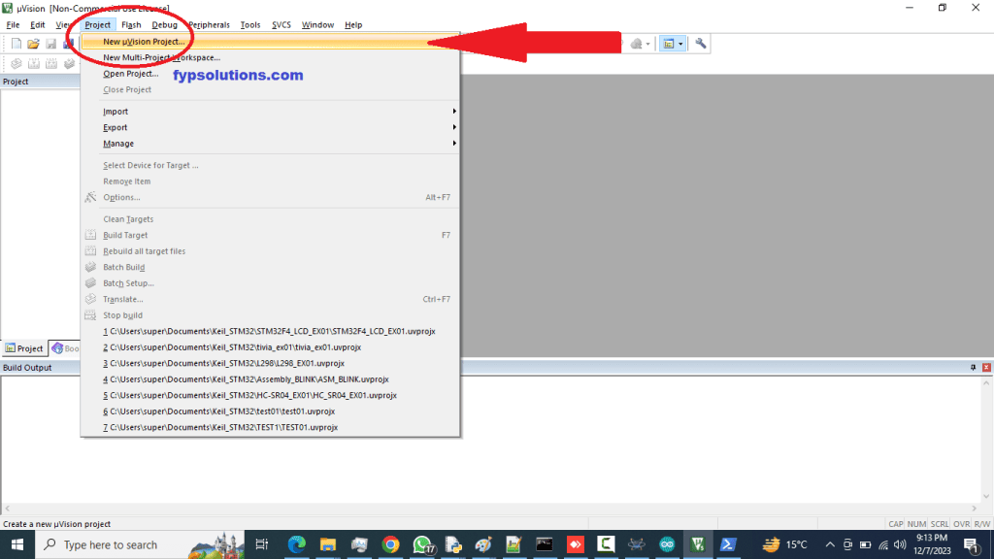Toggle the CAP indicator in the status bar
This screenshot has width=994, height=559.
898,523
